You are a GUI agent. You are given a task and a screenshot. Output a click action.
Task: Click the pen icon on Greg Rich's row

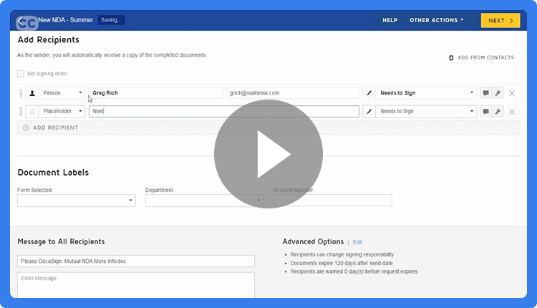click(x=369, y=93)
